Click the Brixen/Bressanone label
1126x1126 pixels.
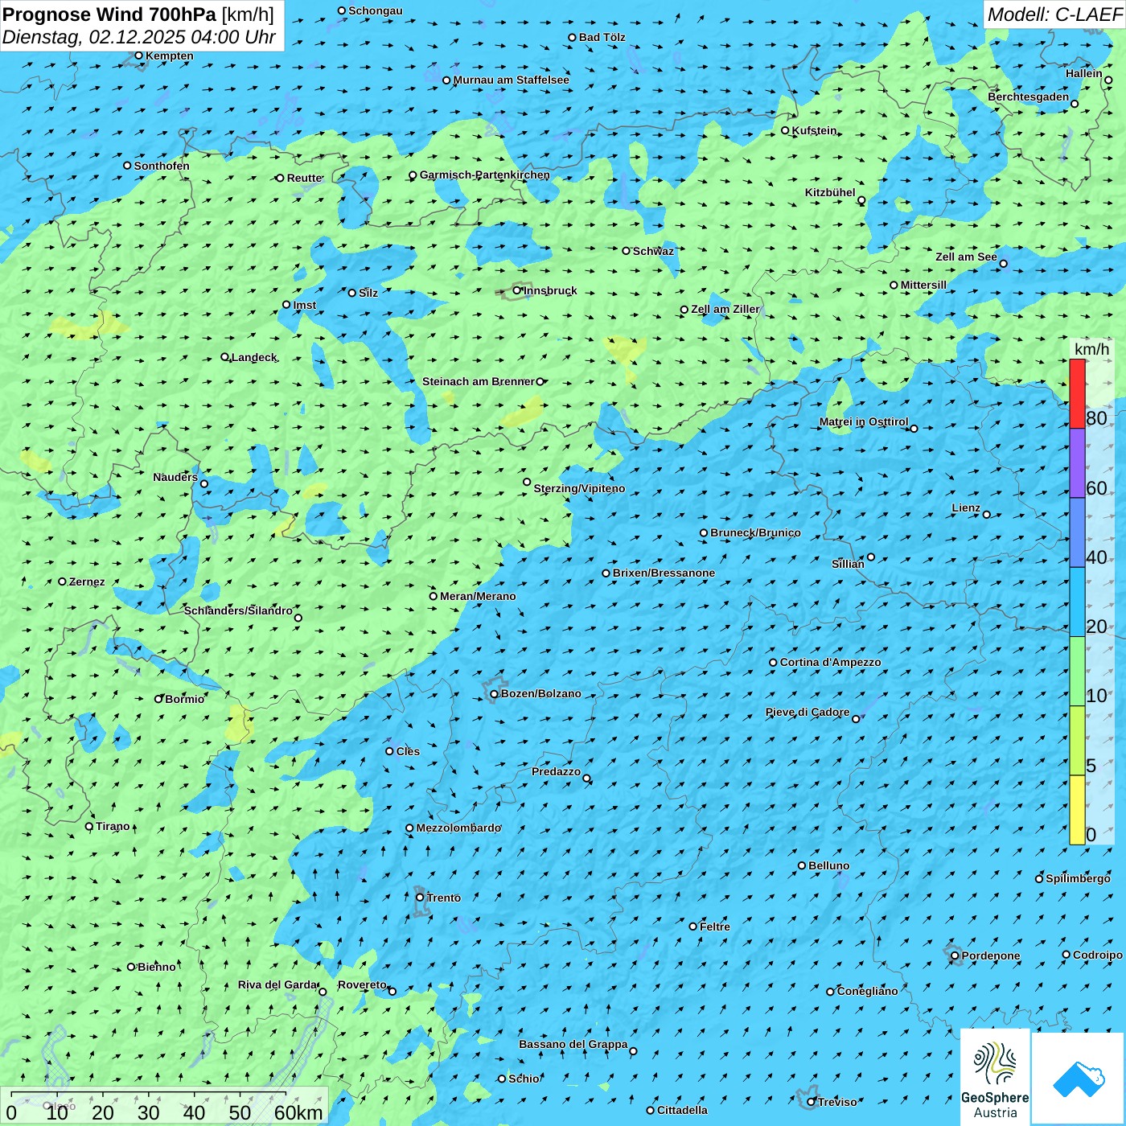tap(664, 573)
